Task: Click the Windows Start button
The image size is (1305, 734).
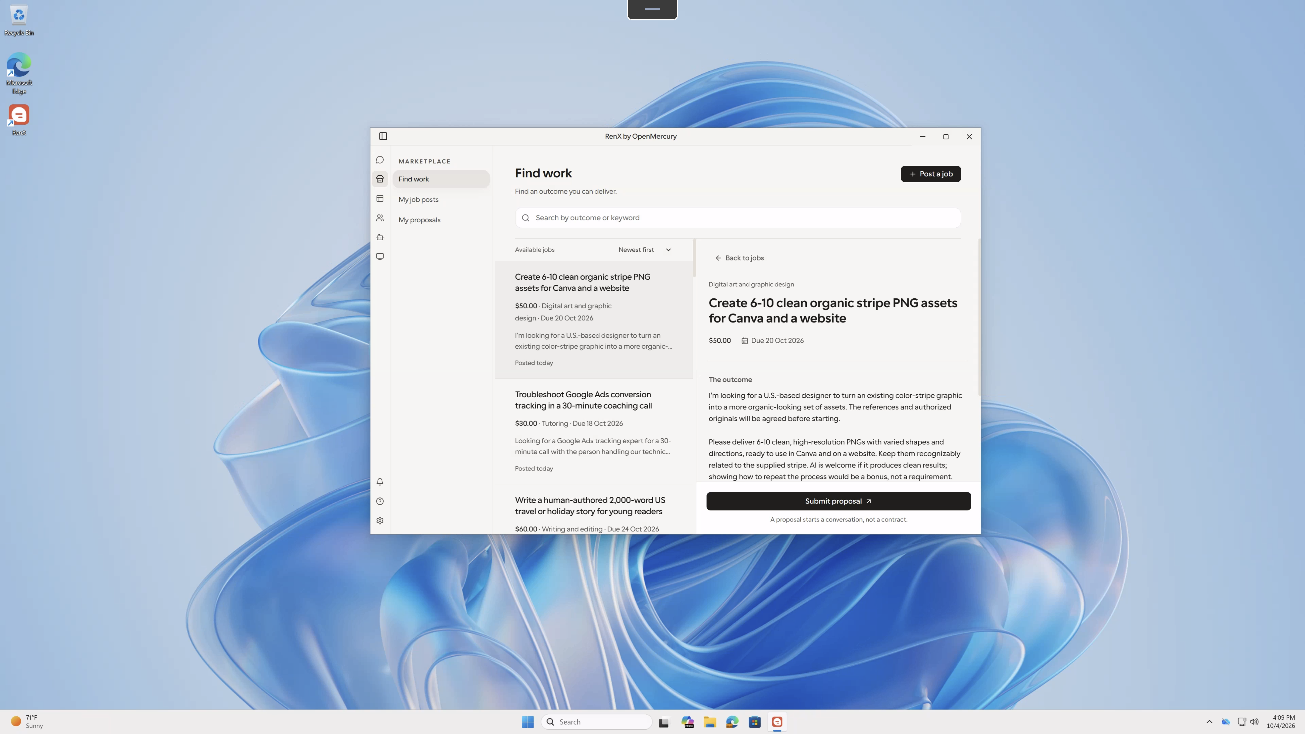Action: (527, 722)
